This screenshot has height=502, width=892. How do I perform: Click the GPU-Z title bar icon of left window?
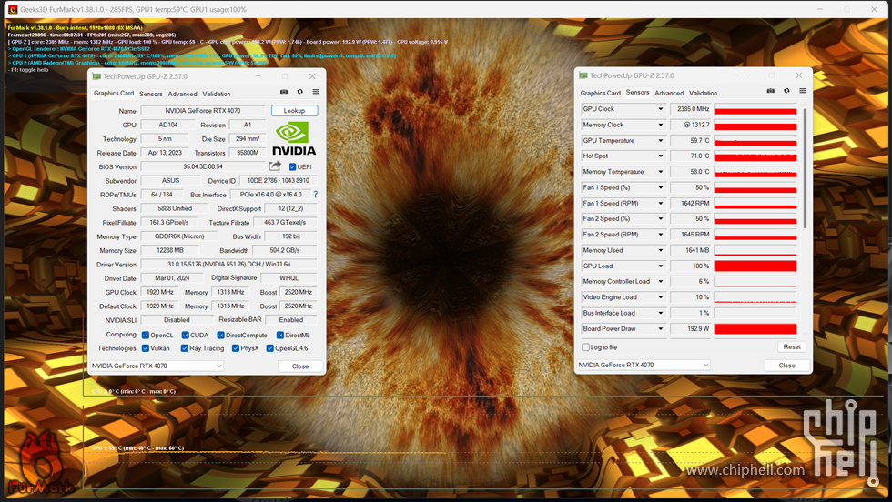tap(96, 76)
